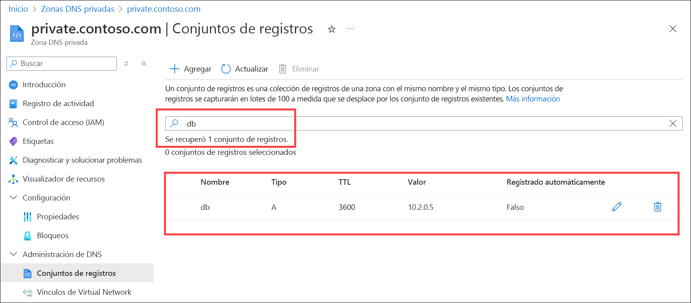Sort by the Nombre column header
691x303 pixels.
215,182
